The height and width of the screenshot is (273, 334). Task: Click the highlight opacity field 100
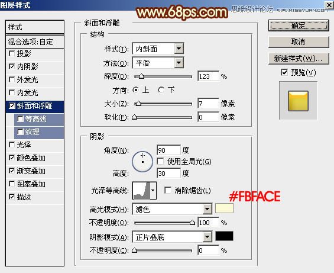click(x=208, y=223)
